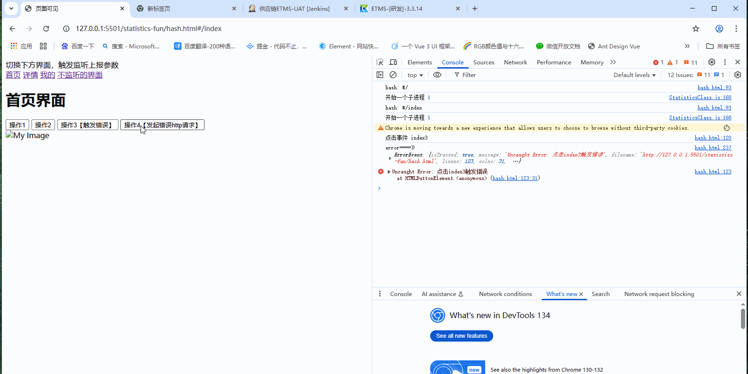The width and height of the screenshot is (748, 374).
Task: Close the DevTools panel
Action: click(x=738, y=62)
